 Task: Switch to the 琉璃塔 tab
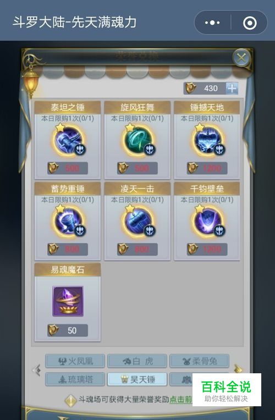pyautogui.click(x=75, y=379)
